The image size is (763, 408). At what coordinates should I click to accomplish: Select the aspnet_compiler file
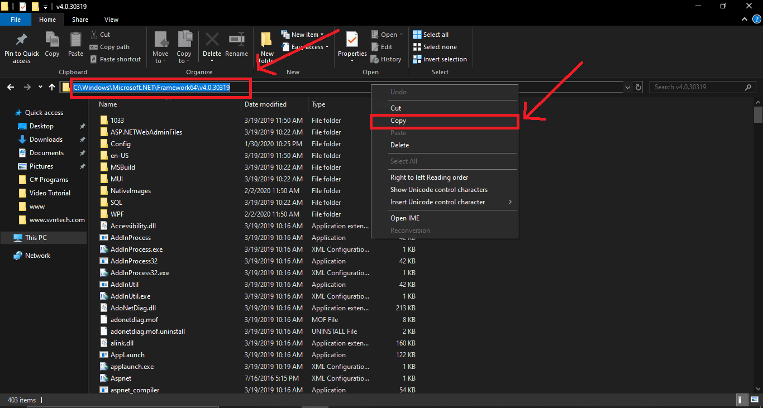[135, 390]
